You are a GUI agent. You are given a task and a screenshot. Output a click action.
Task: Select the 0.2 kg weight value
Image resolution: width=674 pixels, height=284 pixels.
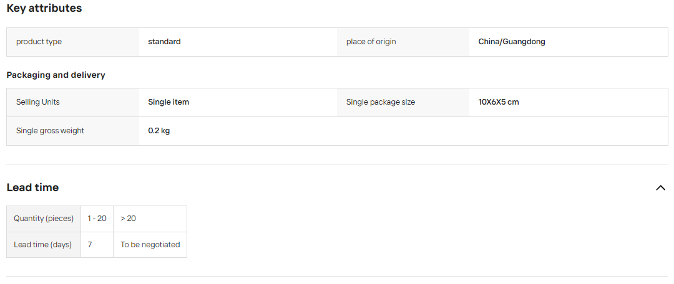pyautogui.click(x=159, y=131)
